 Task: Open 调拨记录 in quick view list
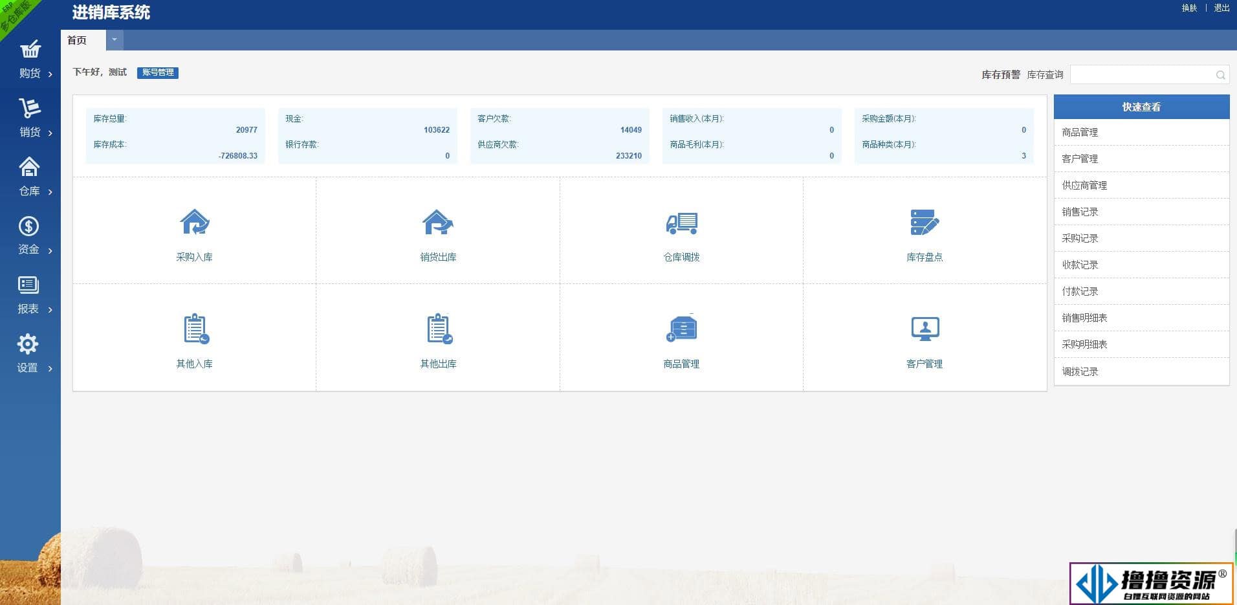click(1141, 371)
